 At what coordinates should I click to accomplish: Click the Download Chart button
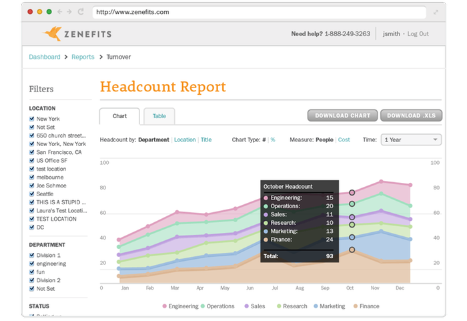(342, 115)
